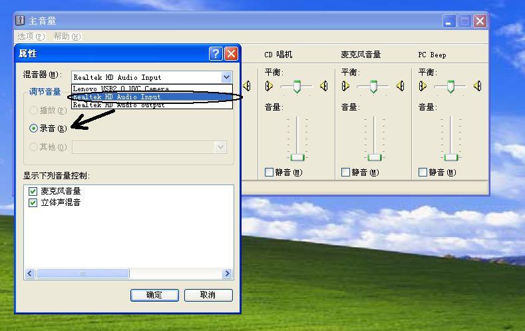The width and height of the screenshot is (525, 331).
Task: Open the 帮助 menu
Action: [67, 36]
